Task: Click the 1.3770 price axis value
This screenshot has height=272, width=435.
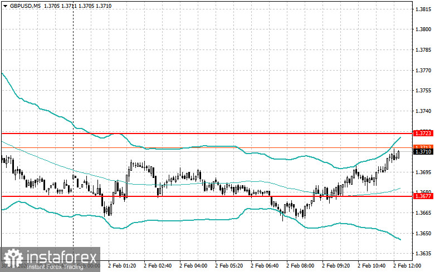Action: point(423,70)
